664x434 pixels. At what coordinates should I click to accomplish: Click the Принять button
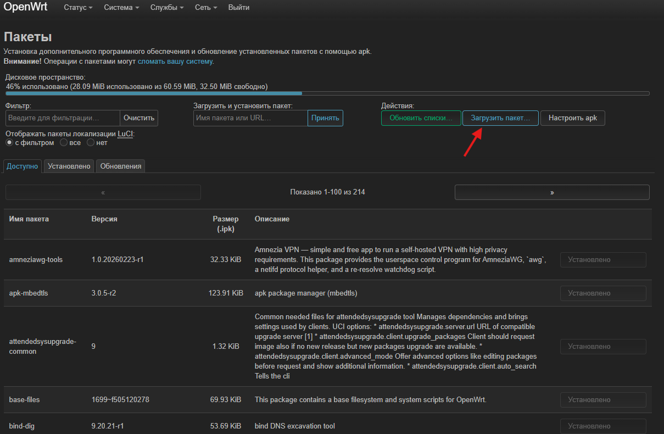(325, 118)
